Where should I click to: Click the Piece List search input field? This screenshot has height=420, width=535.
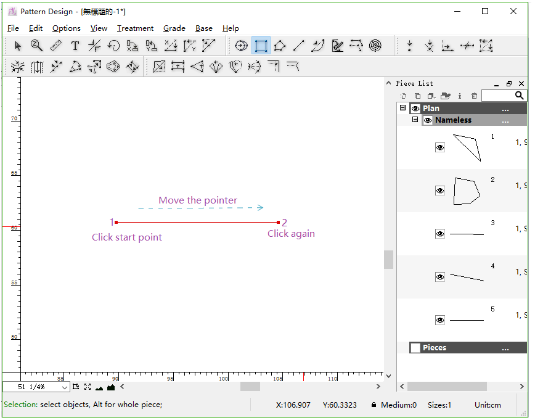496,96
